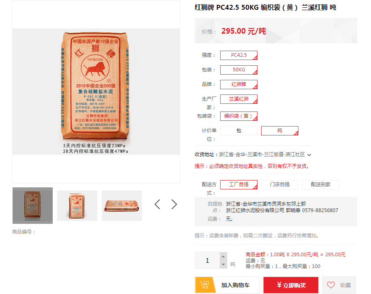The height and width of the screenshot is (294, 371).
Task: Show previous product thumbnail with left arrow
Action: click(x=157, y=204)
